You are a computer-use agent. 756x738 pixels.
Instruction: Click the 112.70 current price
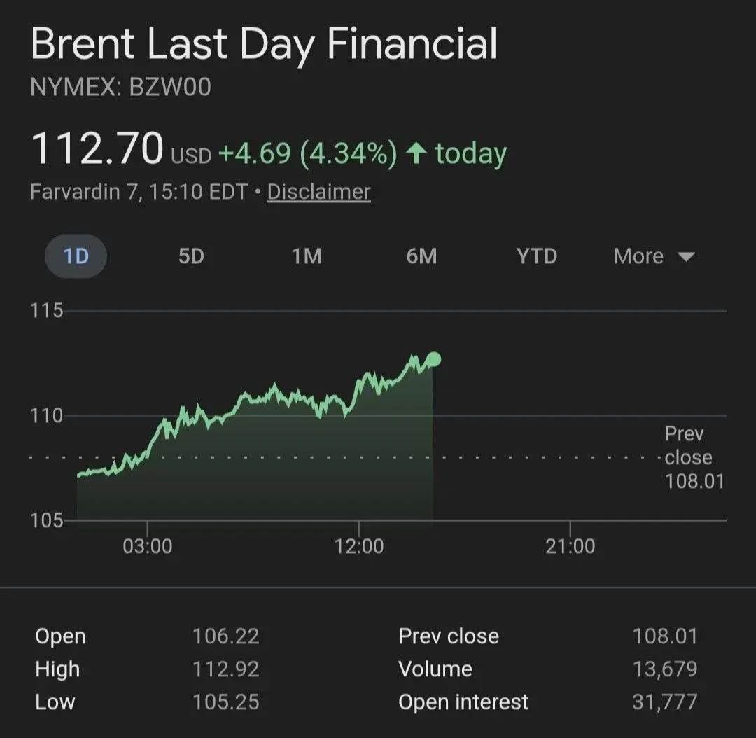(97, 149)
